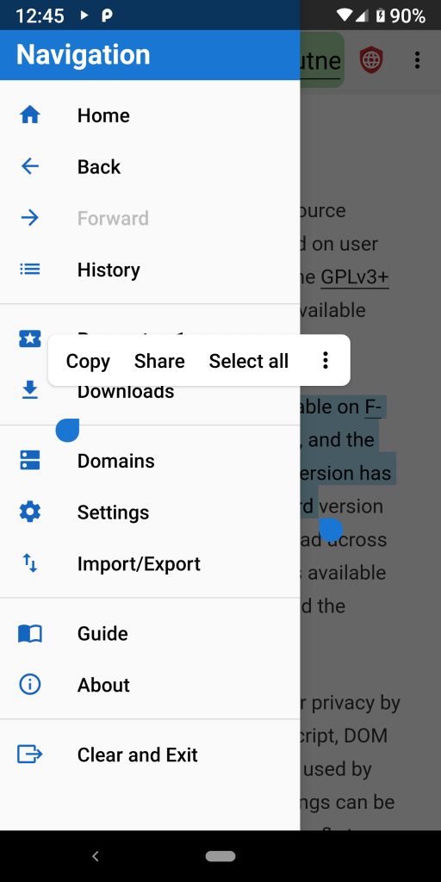441x882 pixels.
Task: Open the Domains server icon
Action: point(30,460)
